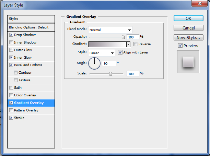
Task: Uncheck the Bevel and Emboss checkbox
Action: click(11, 65)
